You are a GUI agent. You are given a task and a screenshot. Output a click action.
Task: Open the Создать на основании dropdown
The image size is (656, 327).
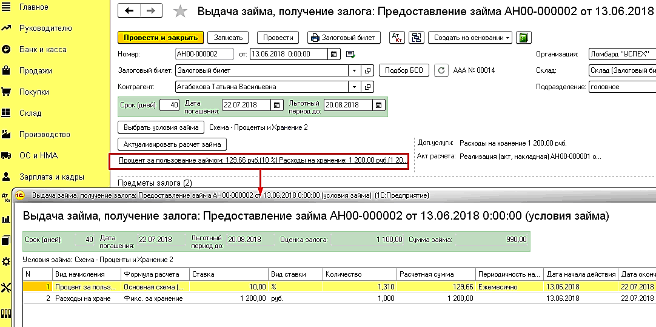tap(470, 37)
